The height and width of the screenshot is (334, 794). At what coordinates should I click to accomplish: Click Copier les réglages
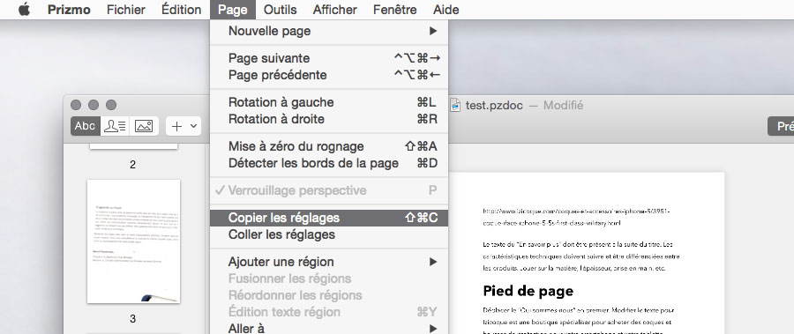coord(329,218)
